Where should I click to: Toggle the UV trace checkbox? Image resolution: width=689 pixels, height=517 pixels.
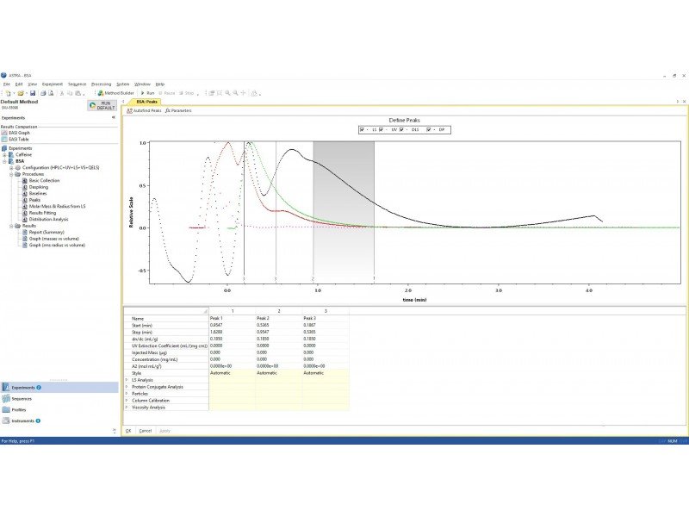pyautogui.click(x=381, y=130)
